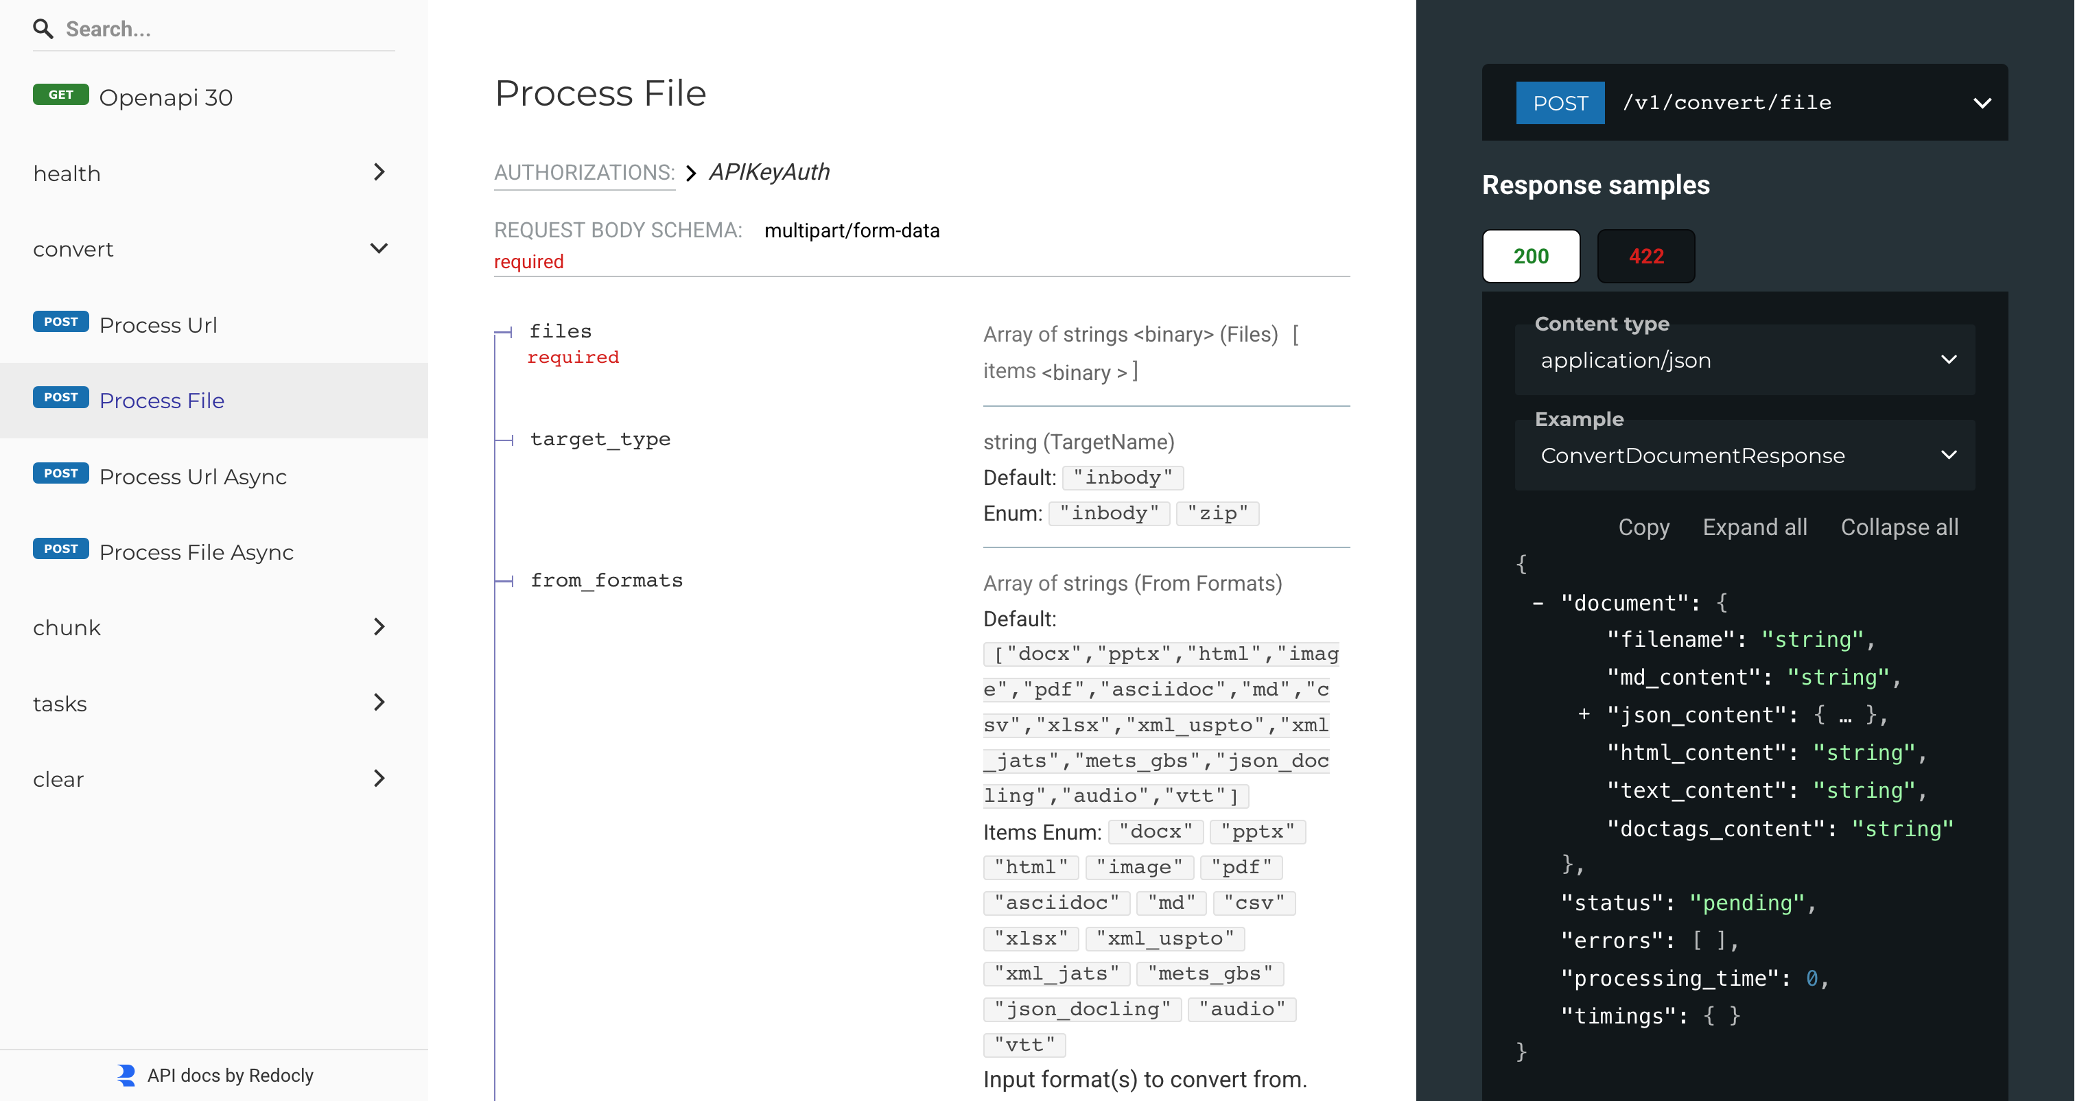Expand json_content in the response example
The width and height of the screenshot is (2075, 1101).
tap(1584, 714)
